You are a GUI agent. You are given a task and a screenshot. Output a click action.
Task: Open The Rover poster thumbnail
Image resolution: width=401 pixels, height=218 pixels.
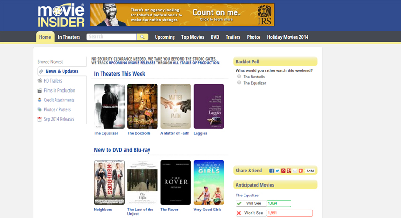(175, 182)
